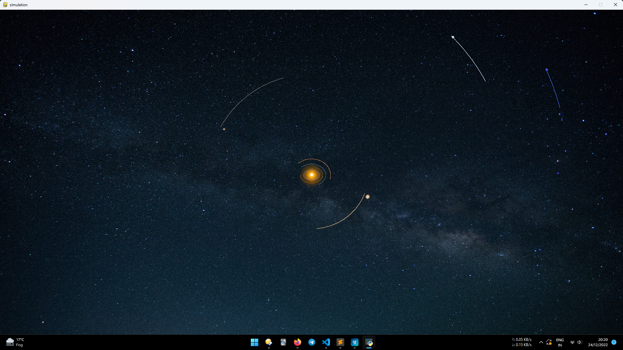Open the gray stars app in taskbar
623x350 pixels.
click(283, 342)
